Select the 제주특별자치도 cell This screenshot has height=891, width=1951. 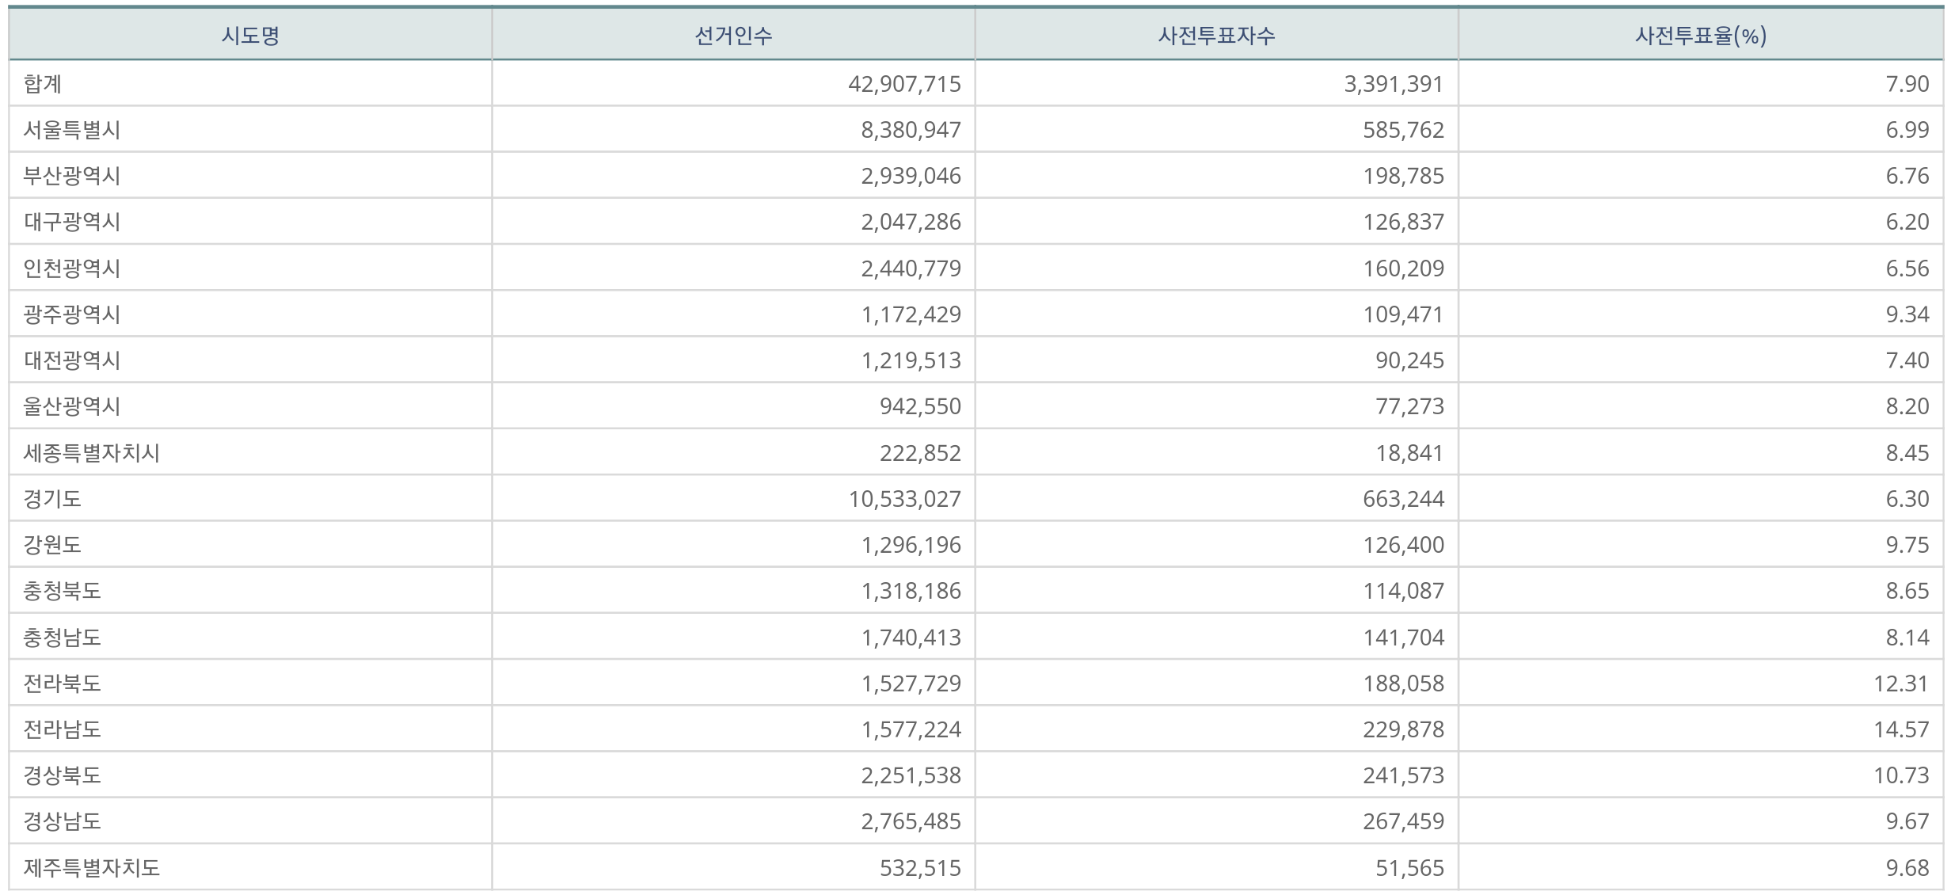(92, 868)
